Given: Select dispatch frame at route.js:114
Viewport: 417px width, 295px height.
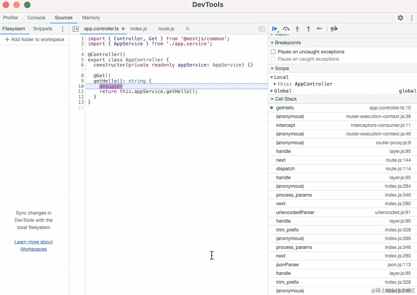Looking at the screenshot, I should pyautogui.click(x=343, y=169).
